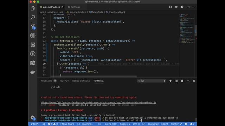Split the terminal pane
This screenshot has width=225, height=126.
click(x=176, y=81)
